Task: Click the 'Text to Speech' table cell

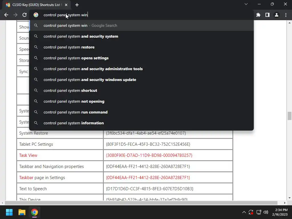Action: 60,189
